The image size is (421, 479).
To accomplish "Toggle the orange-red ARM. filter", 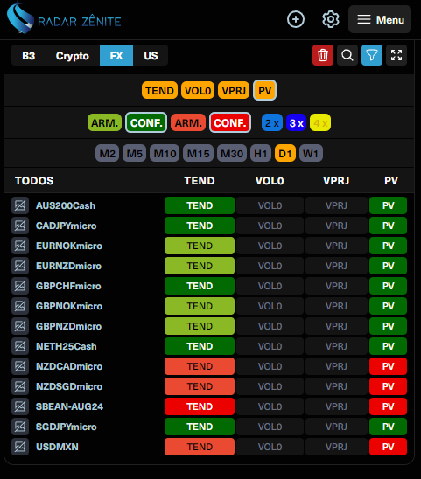I will pyautogui.click(x=188, y=122).
